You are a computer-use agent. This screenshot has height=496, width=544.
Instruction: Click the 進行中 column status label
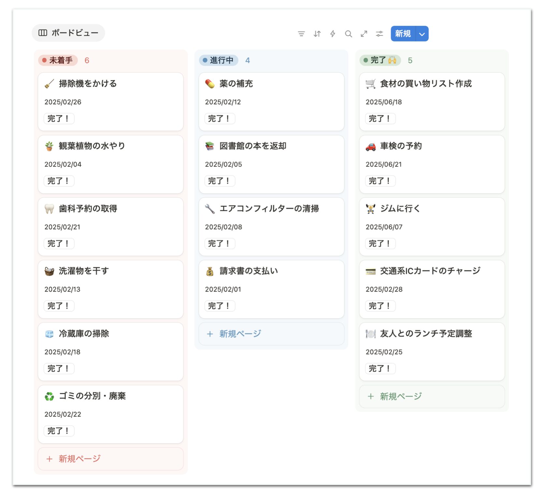pos(219,60)
